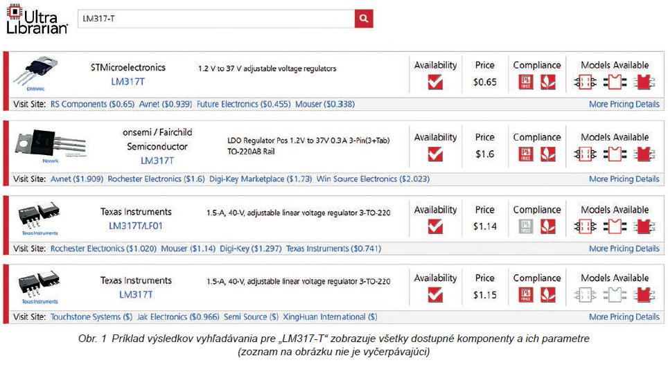Viewport: 668px width, 367px height.
Task: Visit Jak Electronics ($0.966) link
Action: (178, 316)
